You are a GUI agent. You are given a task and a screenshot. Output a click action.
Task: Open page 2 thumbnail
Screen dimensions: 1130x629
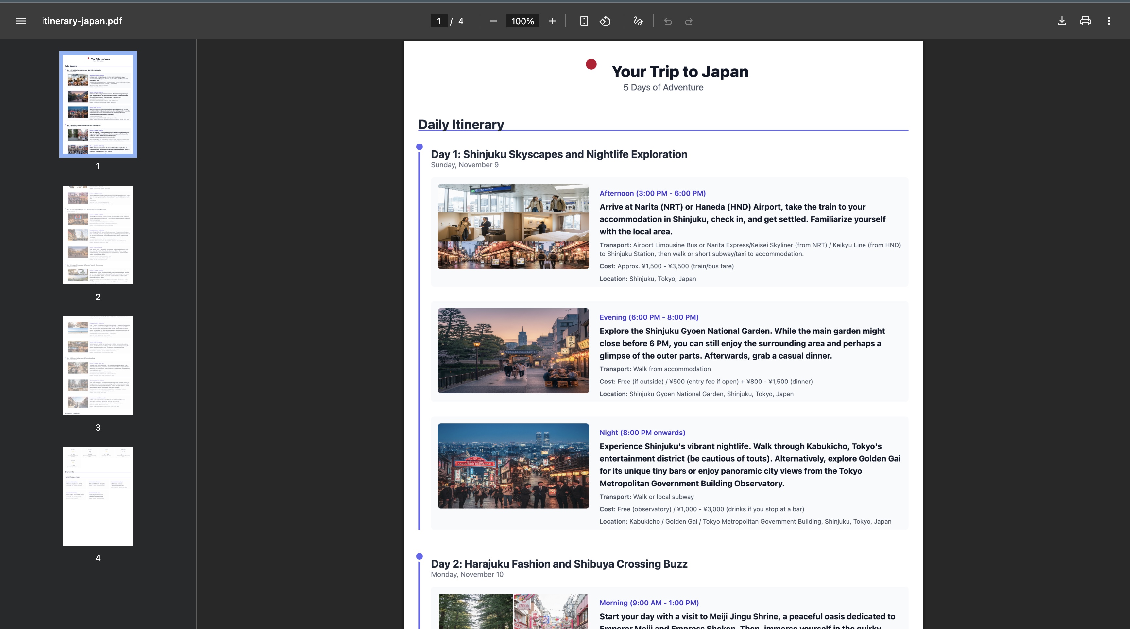tap(98, 235)
